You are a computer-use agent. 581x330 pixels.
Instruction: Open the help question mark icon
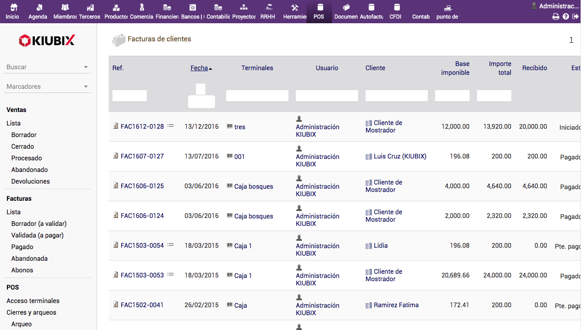coord(566,17)
